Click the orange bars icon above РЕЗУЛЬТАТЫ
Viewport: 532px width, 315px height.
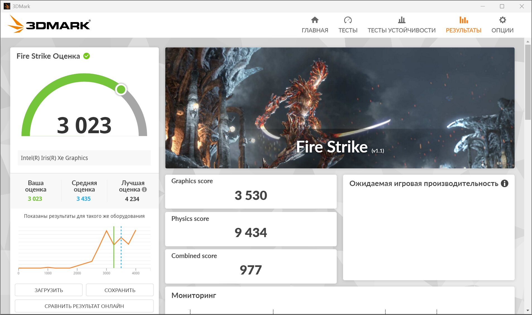(464, 20)
